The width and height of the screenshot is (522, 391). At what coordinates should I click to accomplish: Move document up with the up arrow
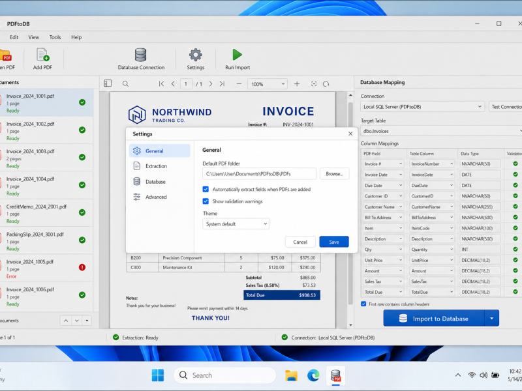point(66,321)
